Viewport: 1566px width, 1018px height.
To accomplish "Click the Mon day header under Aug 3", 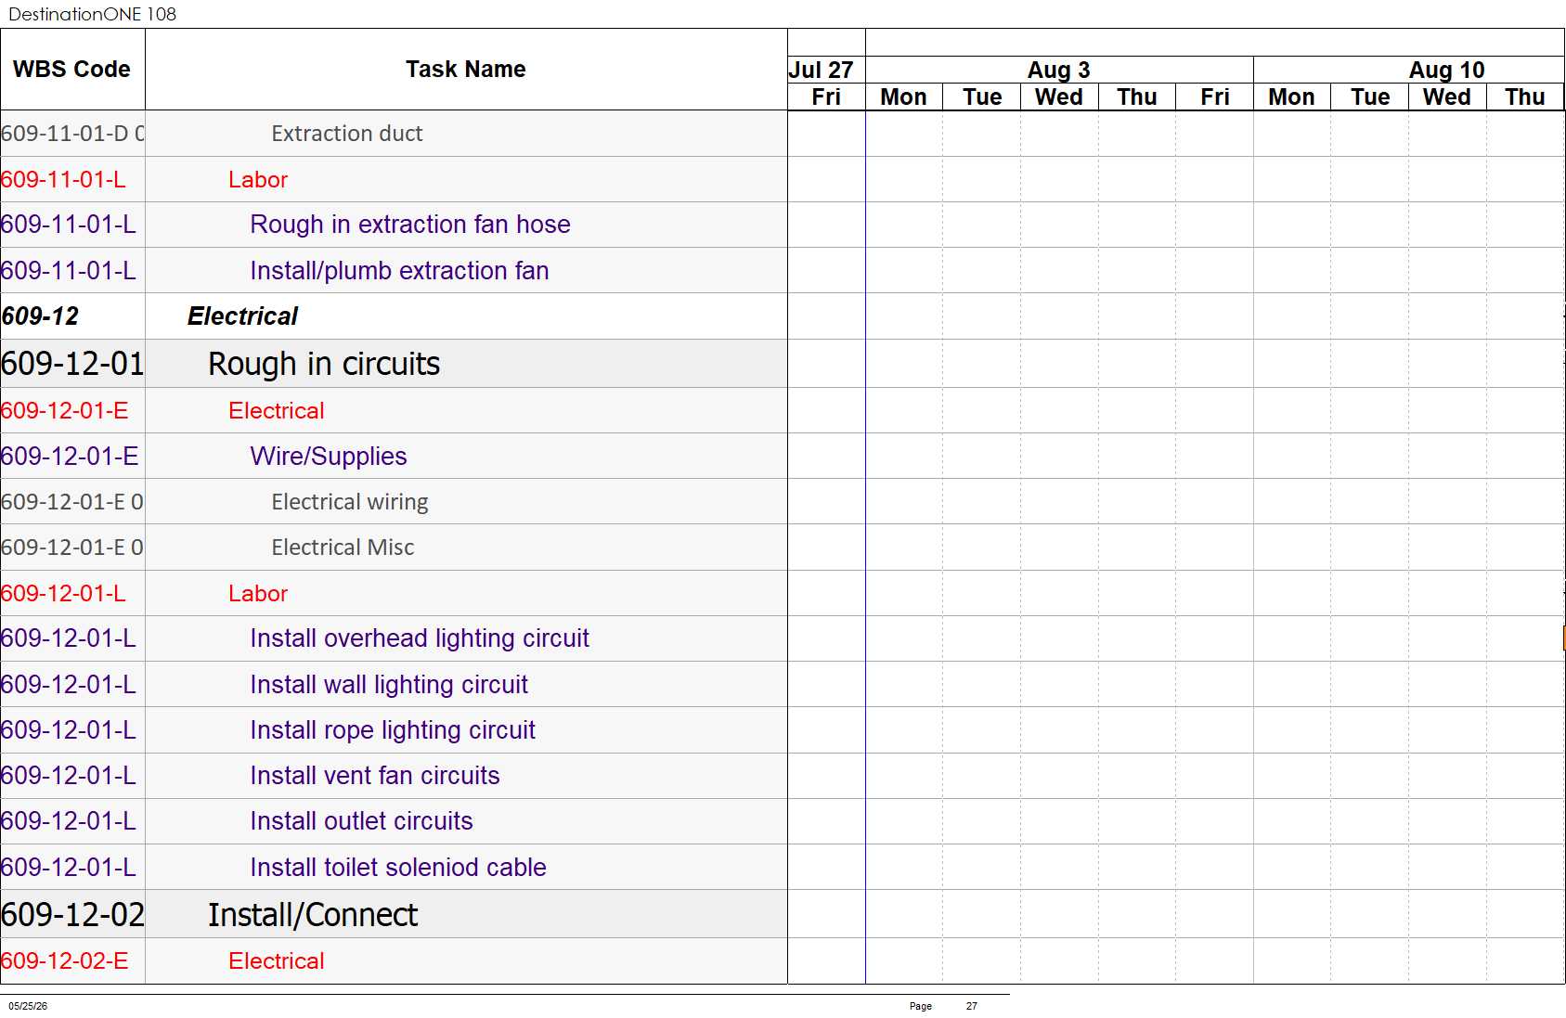I will coord(903,97).
